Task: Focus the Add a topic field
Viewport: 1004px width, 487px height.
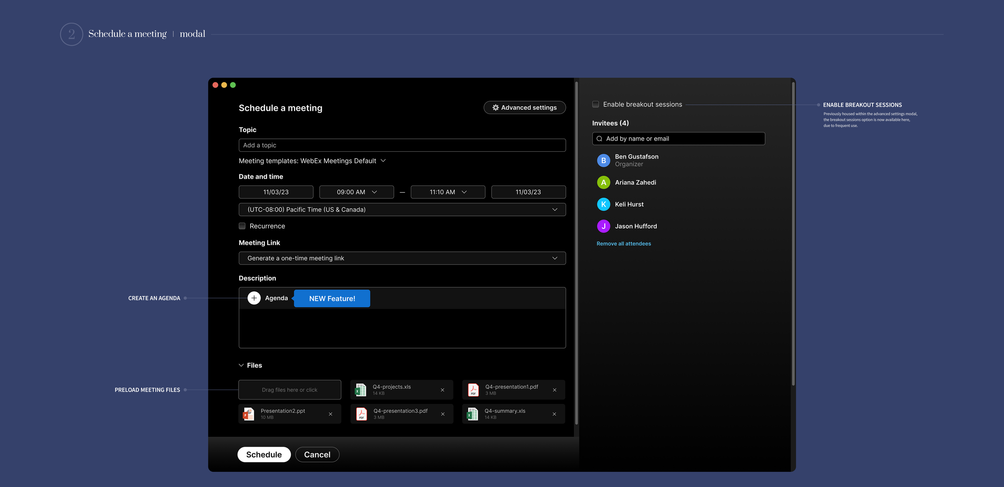Action: 402,145
